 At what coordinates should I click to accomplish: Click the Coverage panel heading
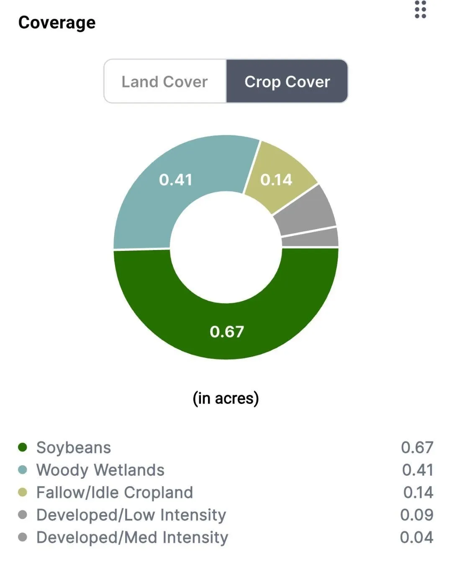point(57,23)
